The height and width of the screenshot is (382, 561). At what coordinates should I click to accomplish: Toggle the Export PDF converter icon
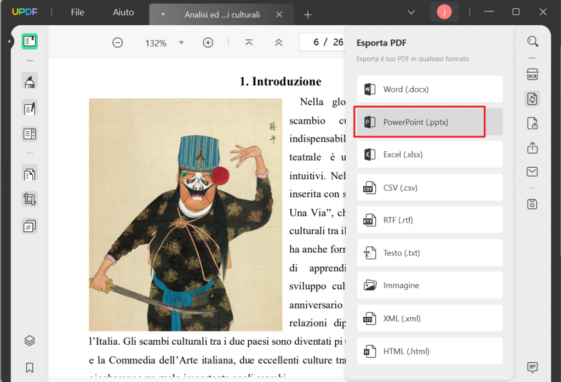coord(533,99)
